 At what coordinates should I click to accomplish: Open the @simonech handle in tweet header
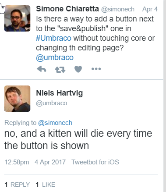tap(118, 9)
